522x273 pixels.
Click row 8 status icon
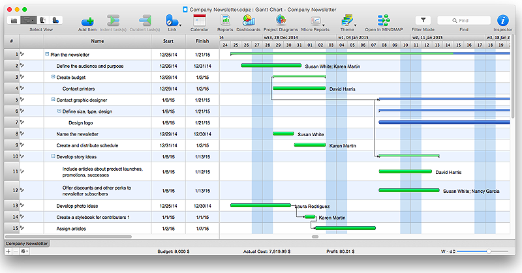coord(22,134)
